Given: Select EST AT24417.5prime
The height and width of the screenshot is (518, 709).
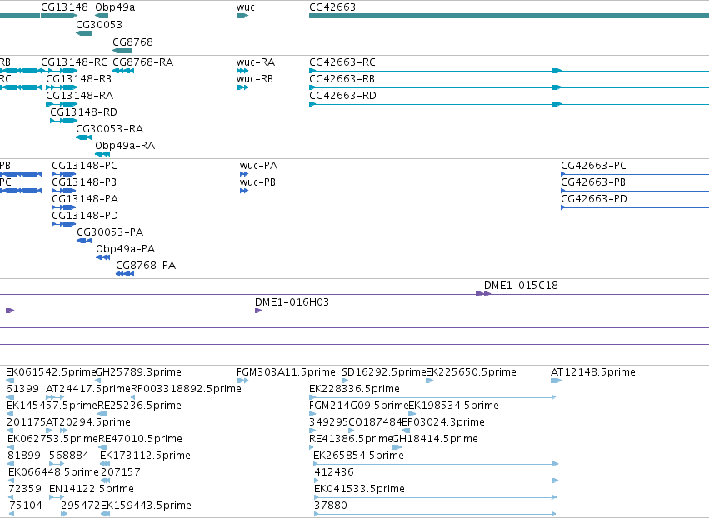Looking at the screenshot, I should pos(88,389).
